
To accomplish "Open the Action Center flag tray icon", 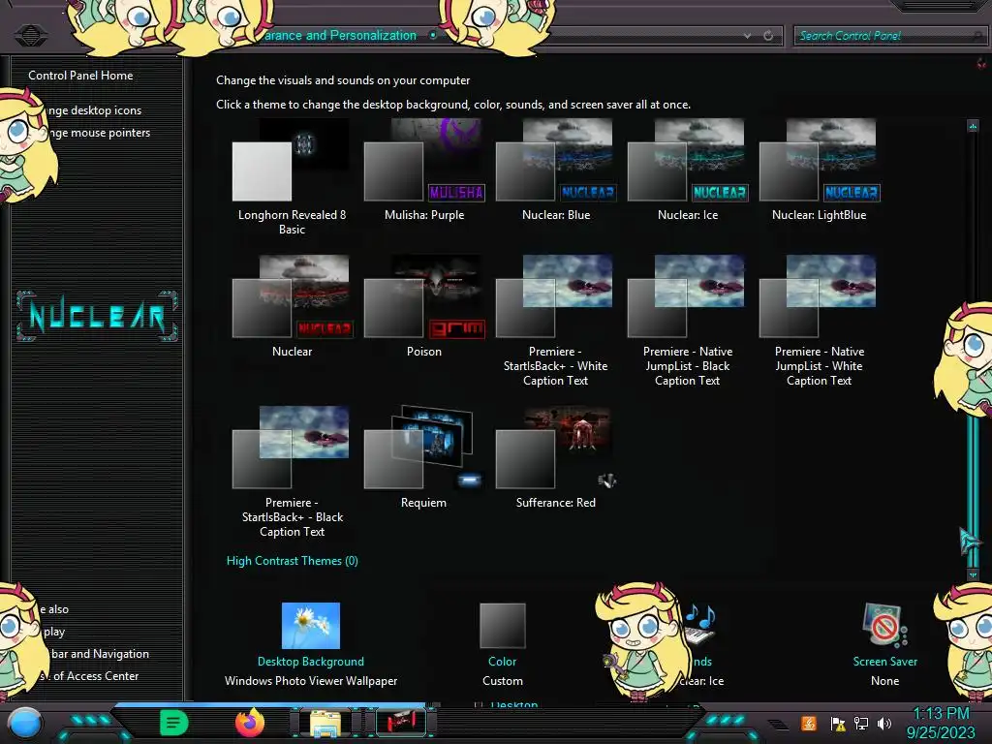I will (x=838, y=723).
